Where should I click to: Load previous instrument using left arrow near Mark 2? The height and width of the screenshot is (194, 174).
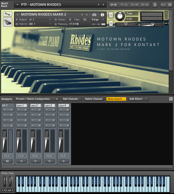click(x=82, y=15)
